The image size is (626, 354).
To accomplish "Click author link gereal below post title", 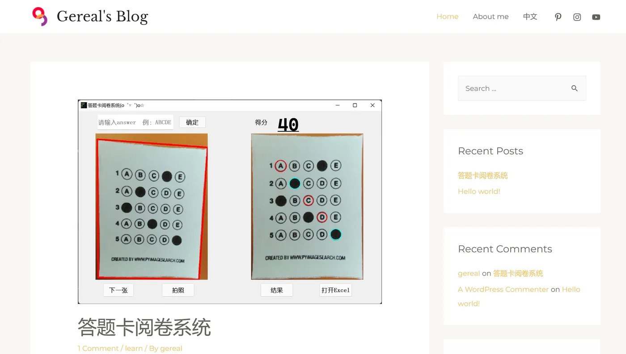I will coord(171,348).
